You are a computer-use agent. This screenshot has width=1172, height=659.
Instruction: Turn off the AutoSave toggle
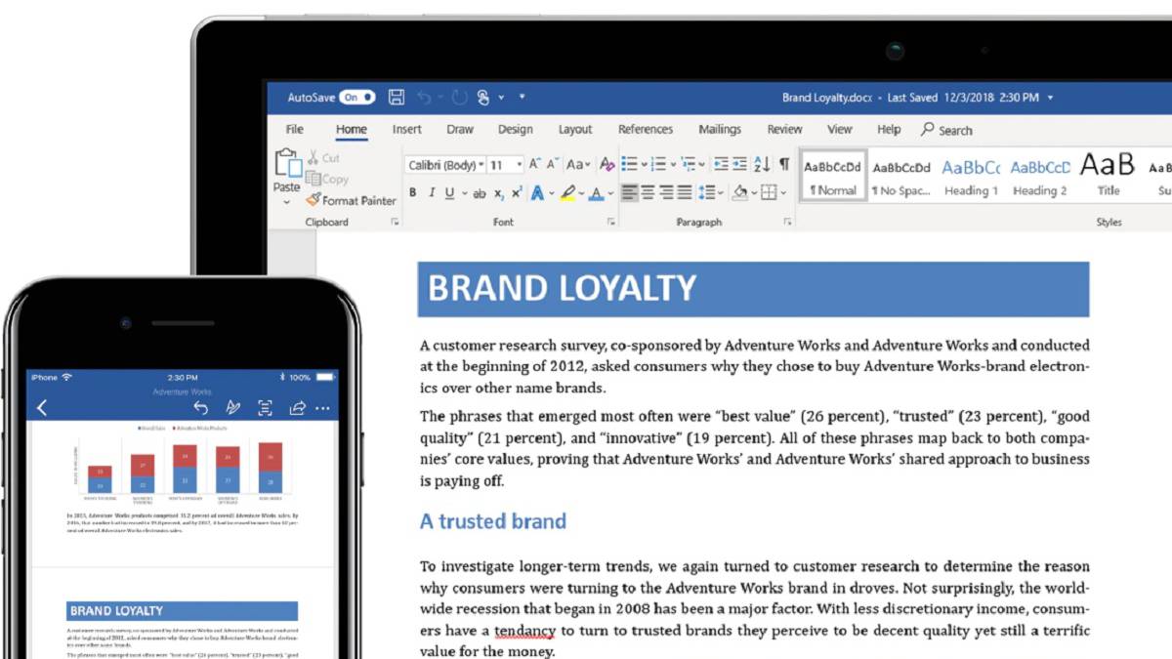point(356,98)
